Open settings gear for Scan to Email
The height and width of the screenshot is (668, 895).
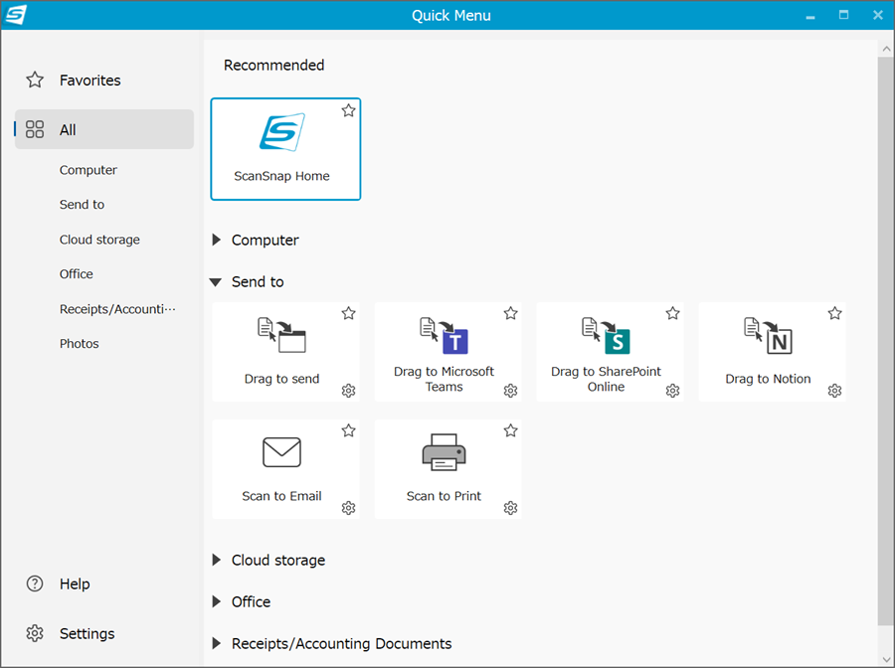pyautogui.click(x=349, y=508)
